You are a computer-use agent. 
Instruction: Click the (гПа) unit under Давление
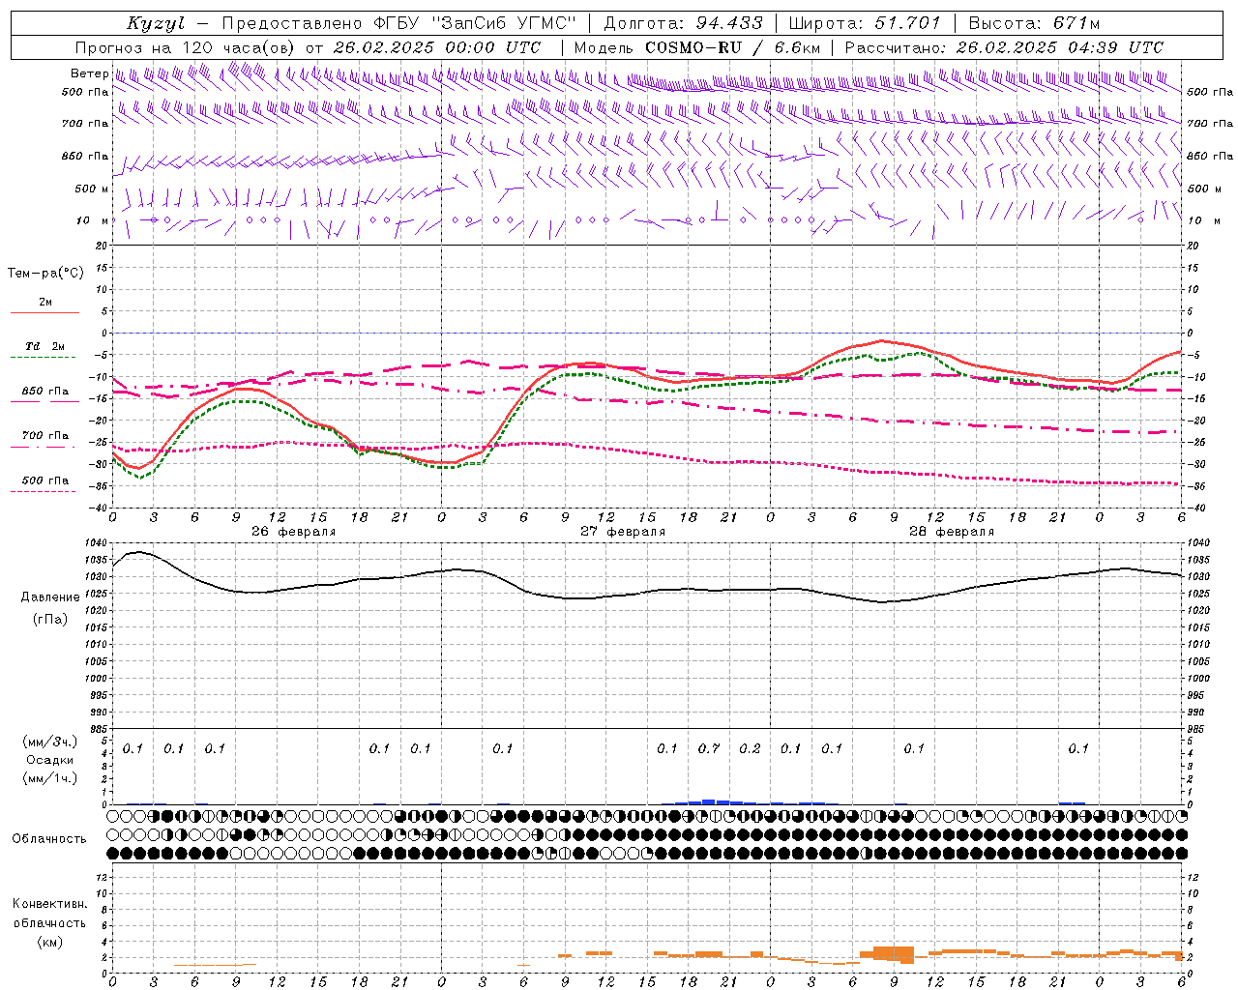50,619
